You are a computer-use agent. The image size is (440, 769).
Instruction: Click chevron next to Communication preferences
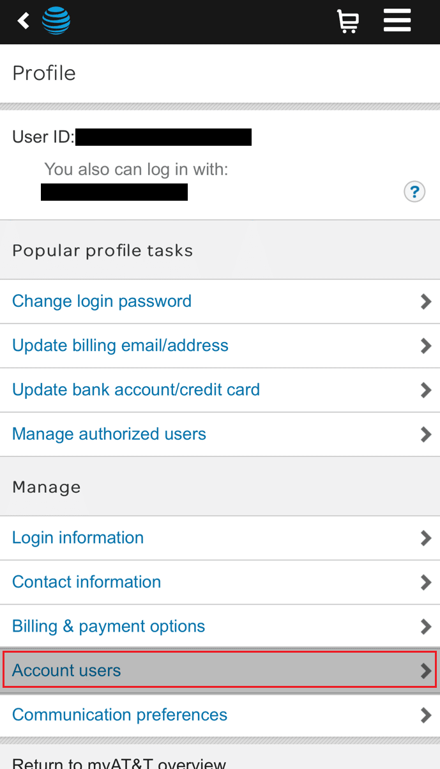click(x=426, y=715)
